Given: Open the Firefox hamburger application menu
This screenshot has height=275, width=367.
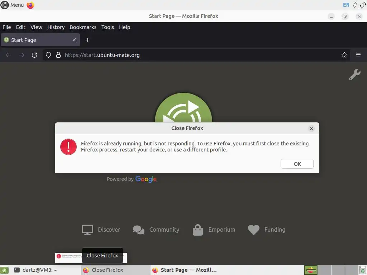Looking at the screenshot, I should [358, 55].
